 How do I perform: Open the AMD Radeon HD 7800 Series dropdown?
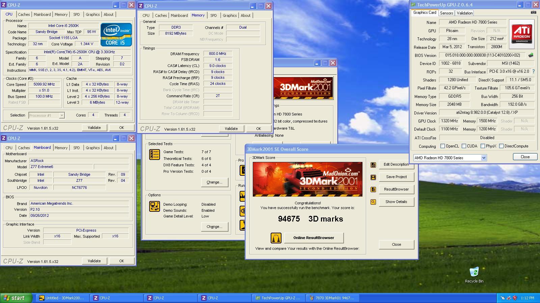(x=450, y=158)
